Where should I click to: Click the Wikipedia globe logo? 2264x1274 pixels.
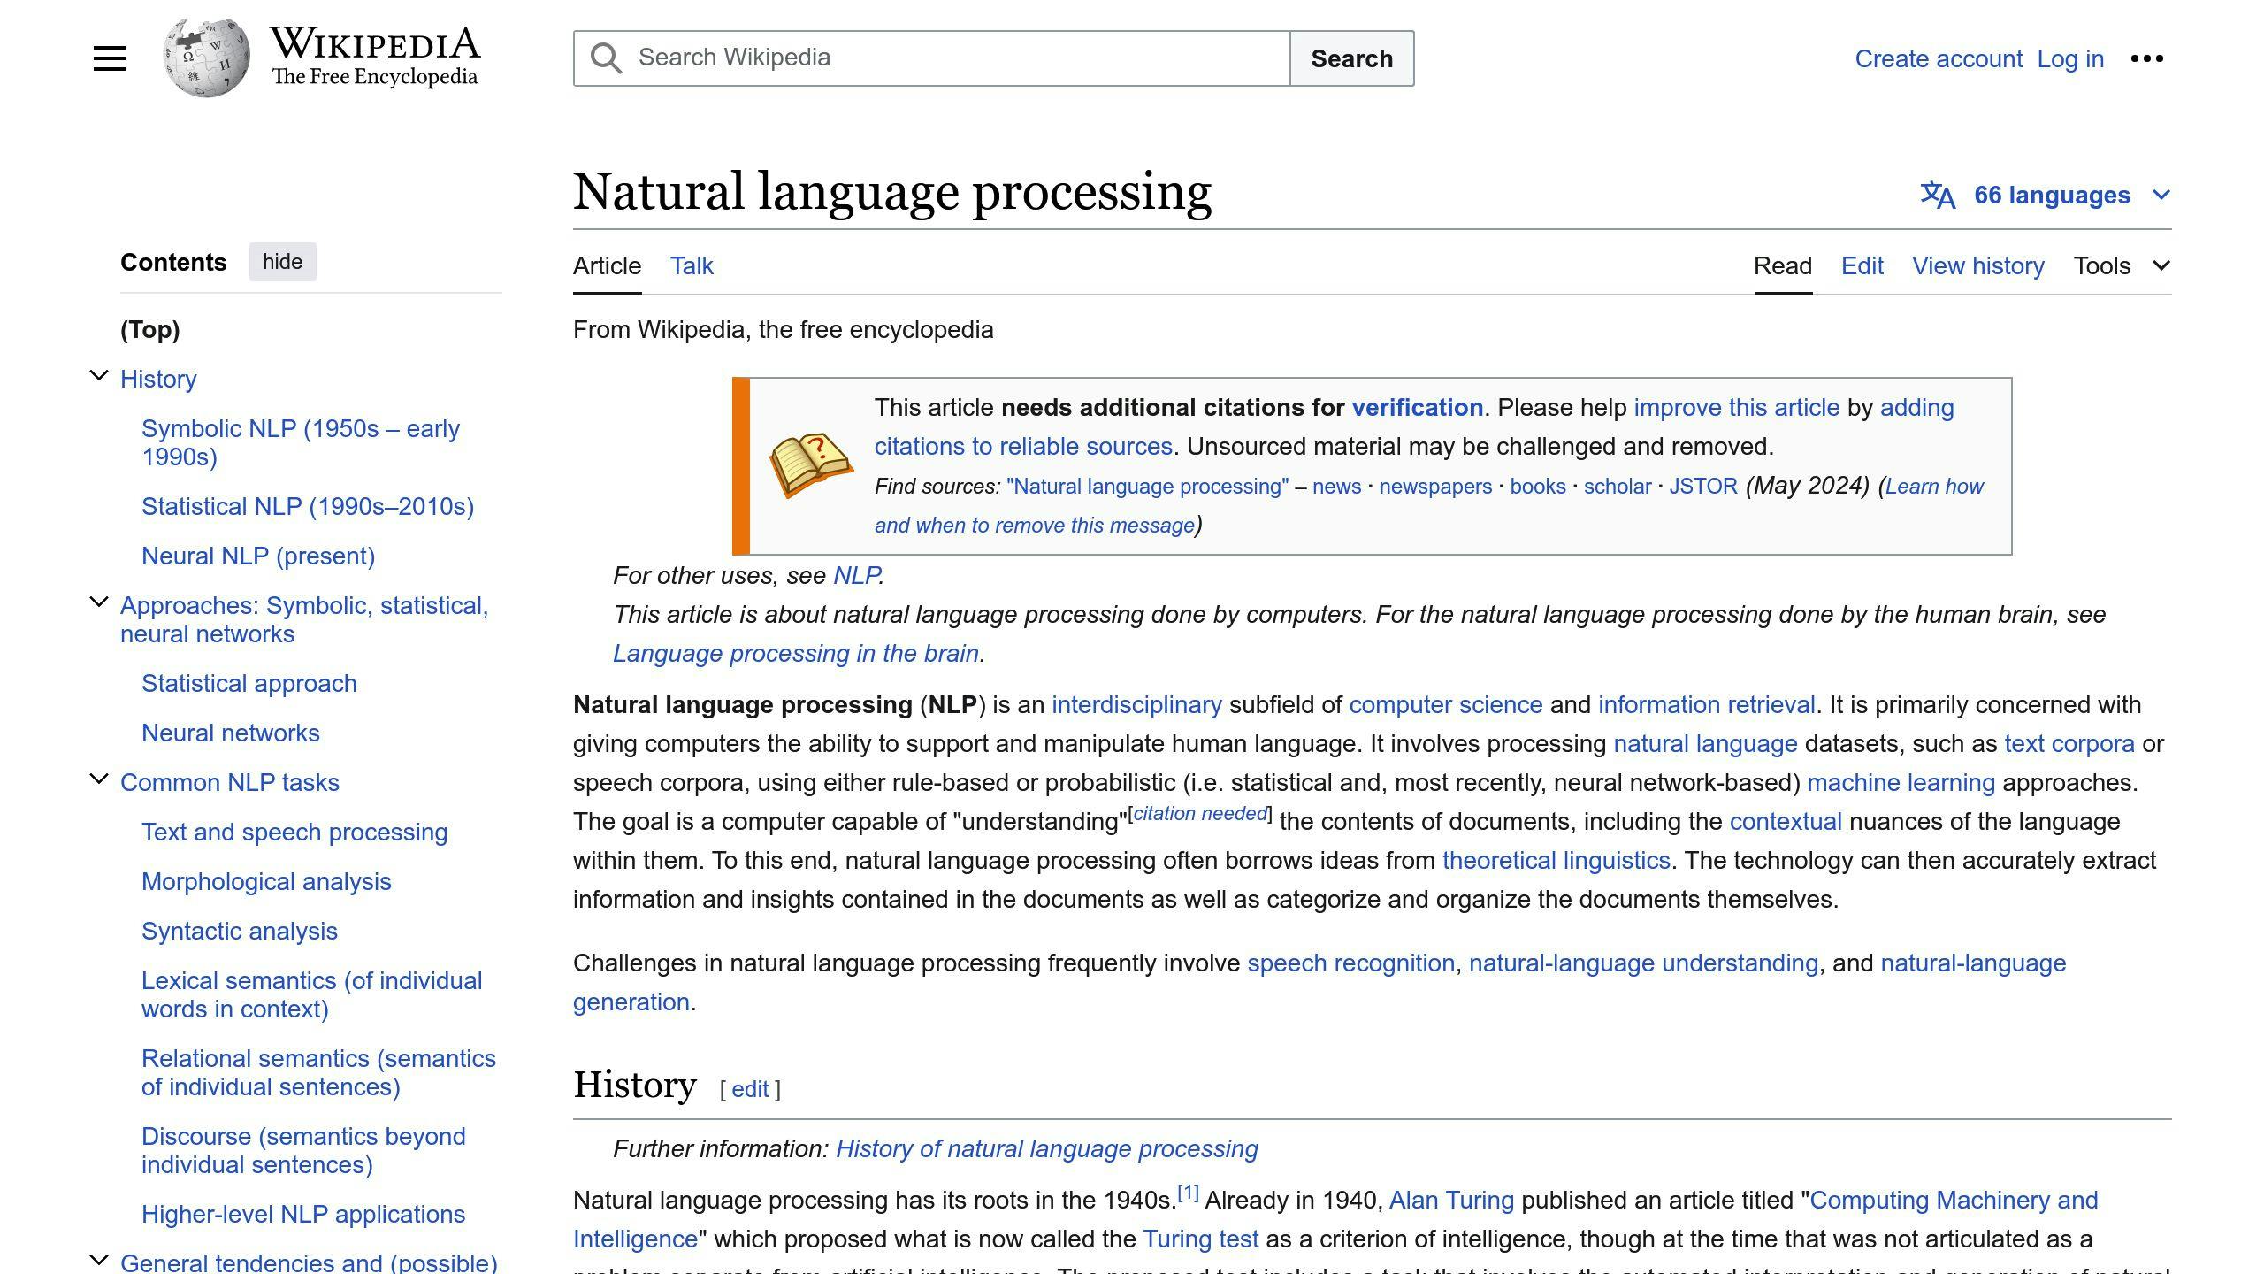click(x=206, y=58)
